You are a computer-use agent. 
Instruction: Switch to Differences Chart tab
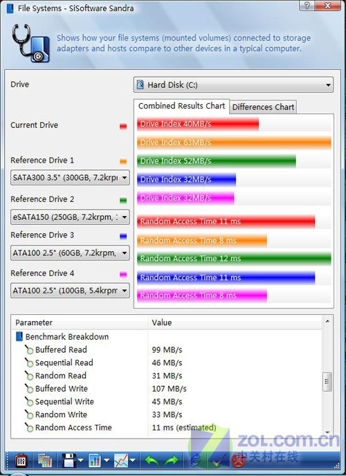(x=263, y=107)
